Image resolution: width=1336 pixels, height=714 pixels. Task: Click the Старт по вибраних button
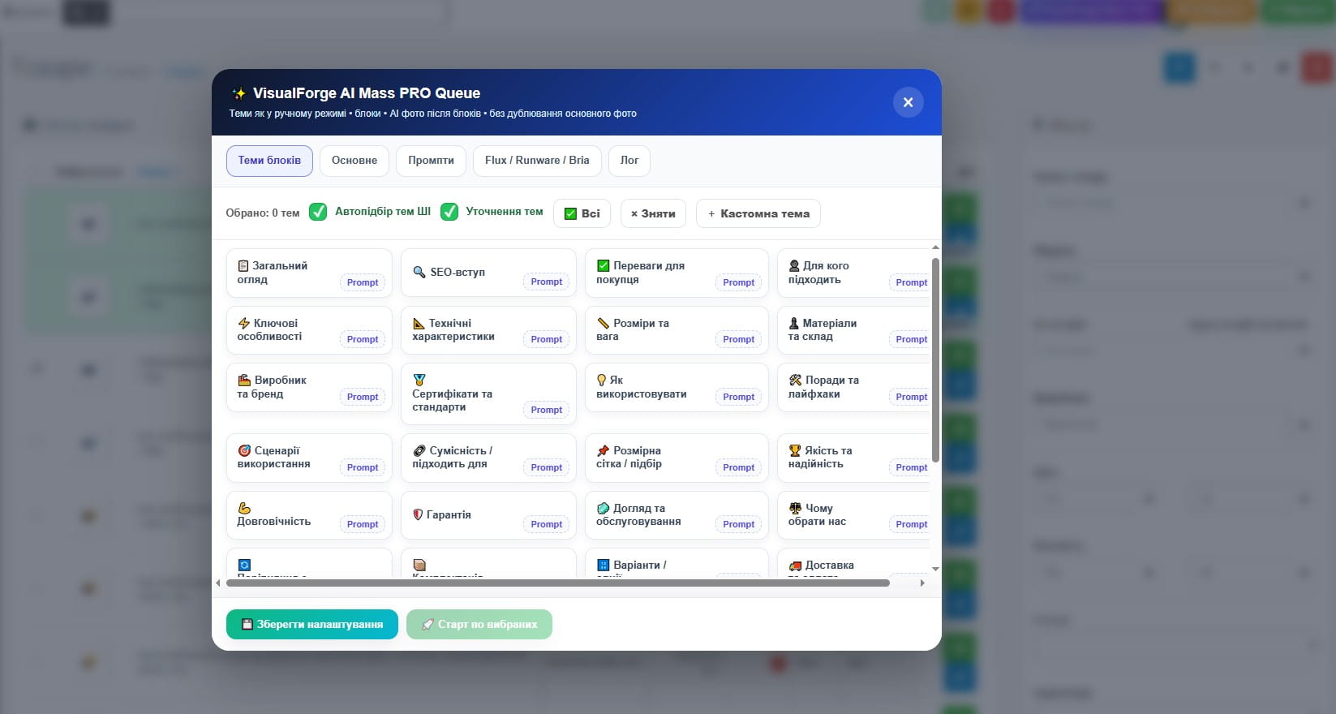[479, 625]
